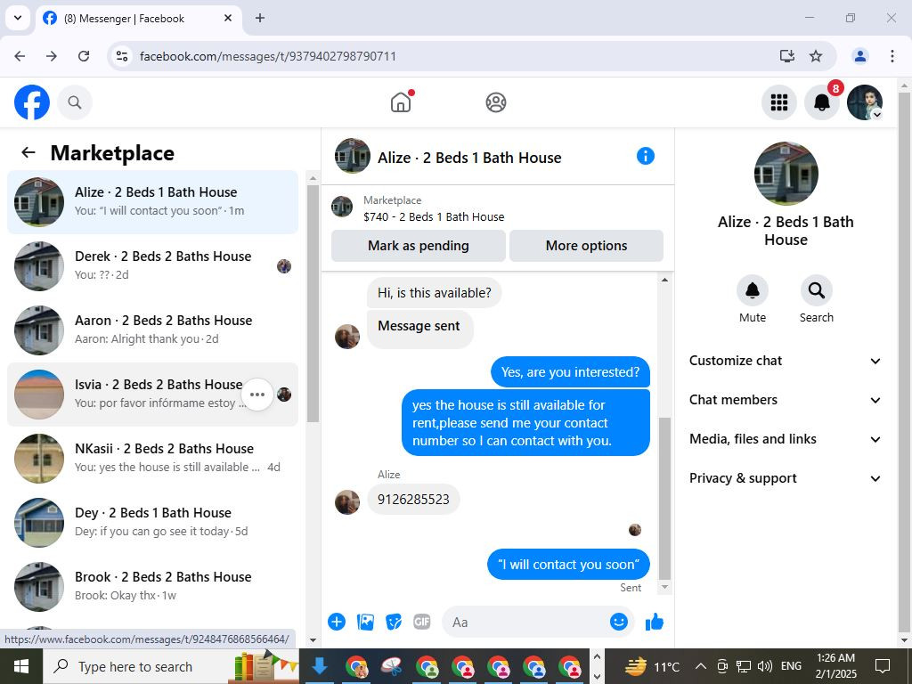Open Alize 2 Beds 1 Bath House conversation
This screenshot has height=684, width=912.
click(x=152, y=202)
